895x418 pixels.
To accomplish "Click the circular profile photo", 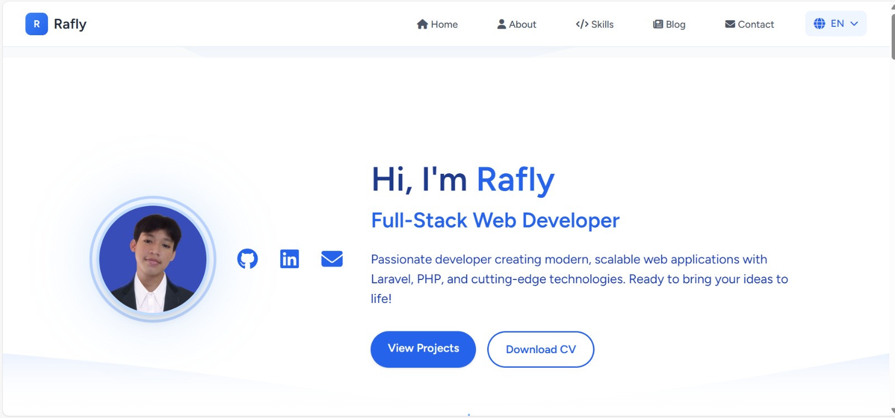I will click(153, 259).
